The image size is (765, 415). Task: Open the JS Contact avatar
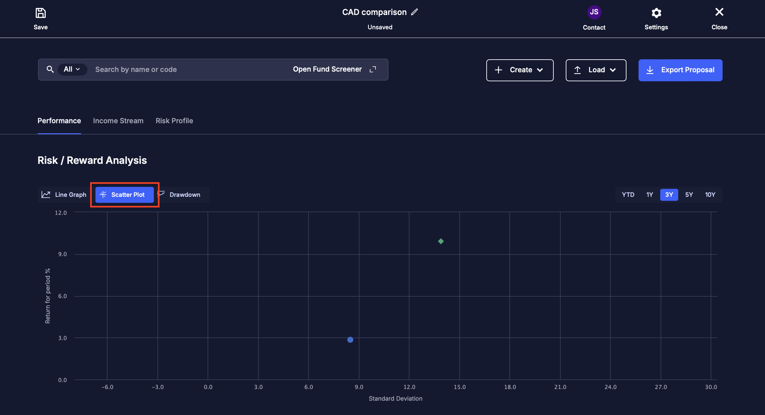pos(594,12)
